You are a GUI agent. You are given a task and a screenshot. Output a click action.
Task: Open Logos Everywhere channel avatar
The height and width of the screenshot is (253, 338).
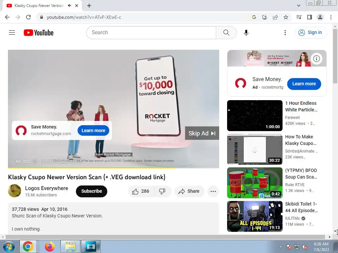[15, 191]
